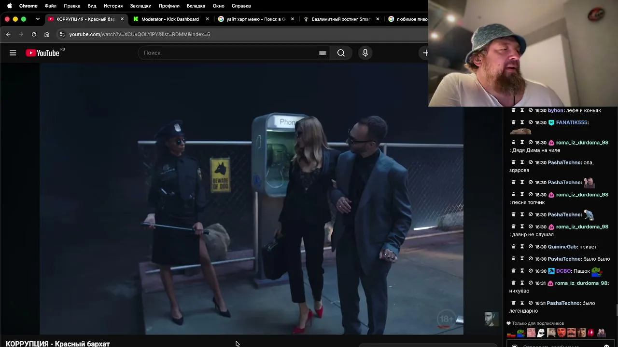Start voice search with the microphone
This screenshot has height=347, width=618.
[365, 53]
